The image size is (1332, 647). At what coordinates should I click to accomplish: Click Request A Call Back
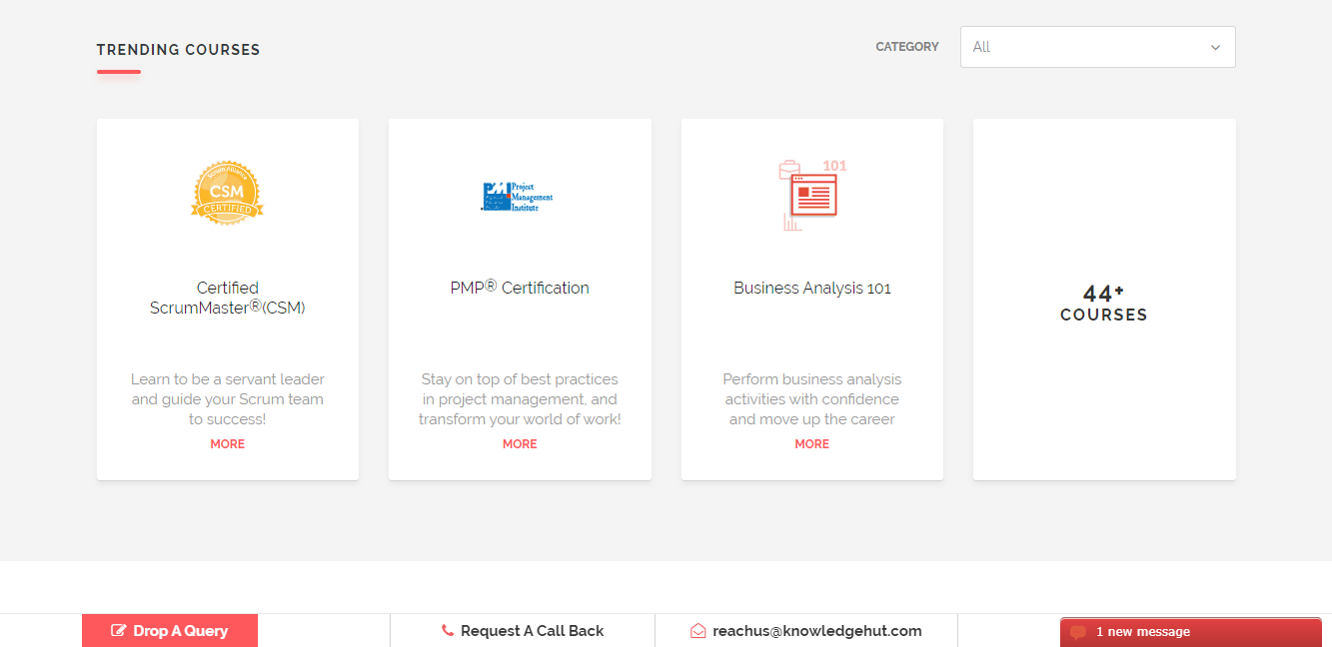(x=532, y=630)
